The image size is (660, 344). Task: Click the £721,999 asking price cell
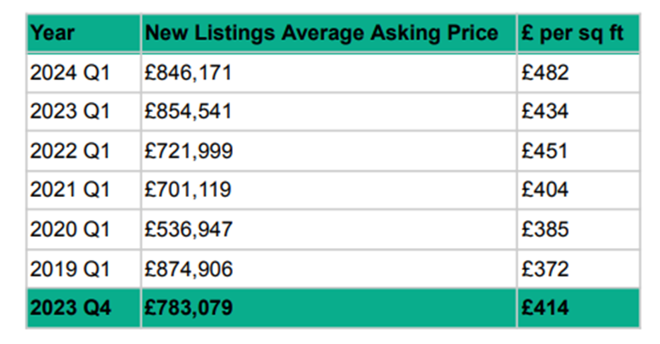click(189, 150)
